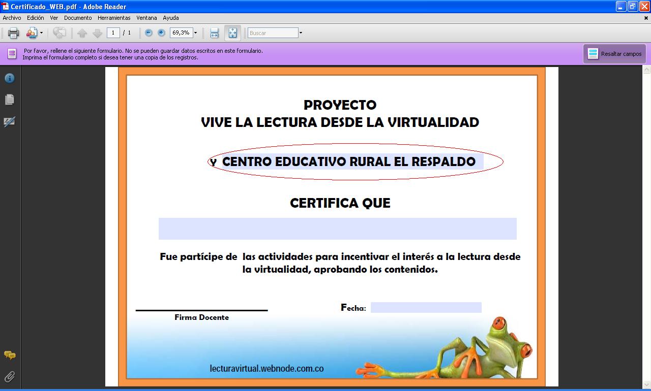Click the zoom out minus button
Viewport: 651px width, 391px height.
coord(149,33)
